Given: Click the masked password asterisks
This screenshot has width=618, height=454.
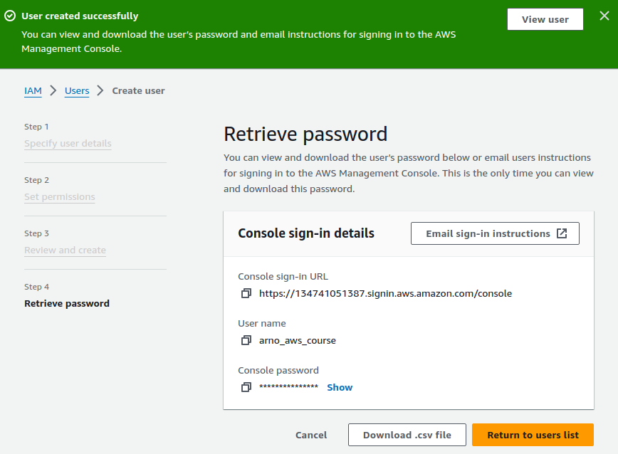Looking at the screenshot, I should coord(288,387).
